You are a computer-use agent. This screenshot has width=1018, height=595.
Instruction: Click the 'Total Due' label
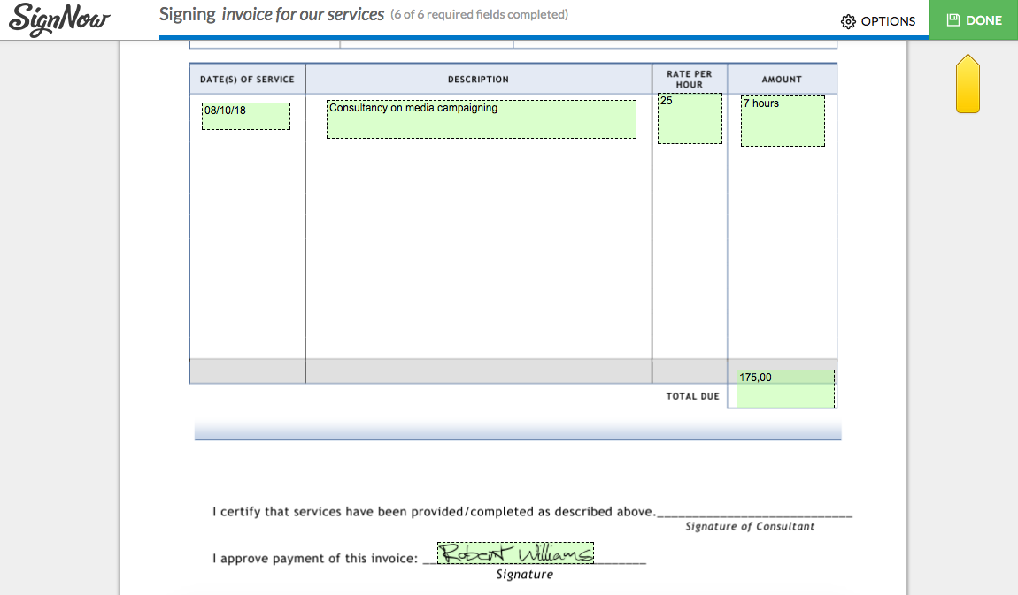pyautogui.click(x=692, y=397)
